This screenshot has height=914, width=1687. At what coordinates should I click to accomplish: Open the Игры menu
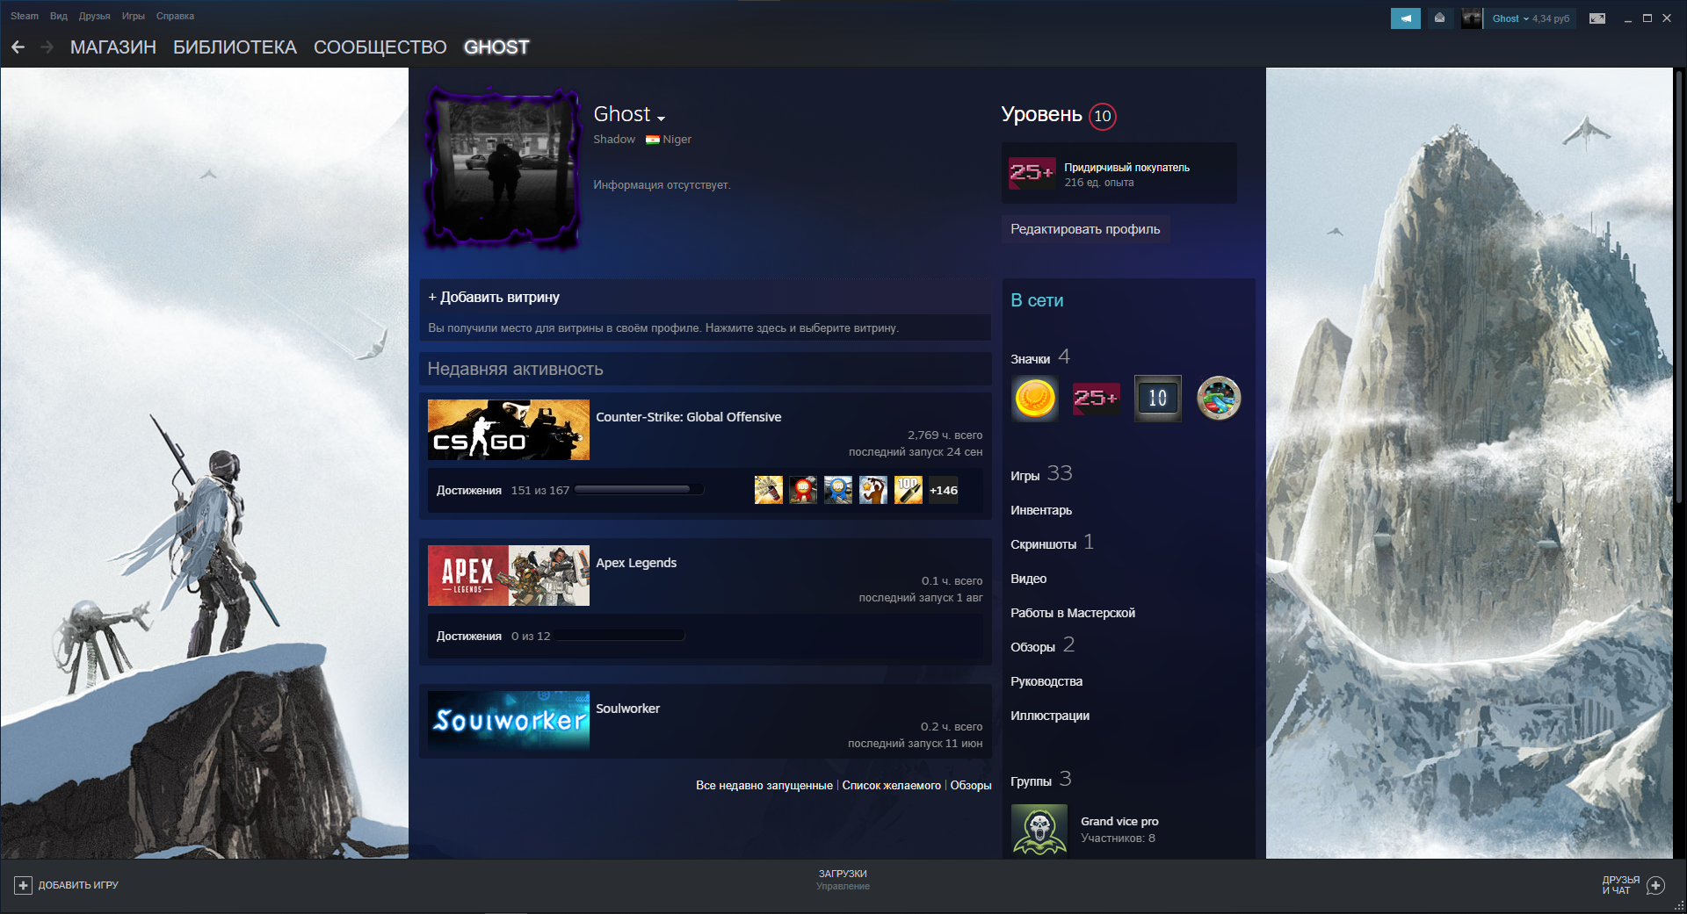(x=134, y=16)
